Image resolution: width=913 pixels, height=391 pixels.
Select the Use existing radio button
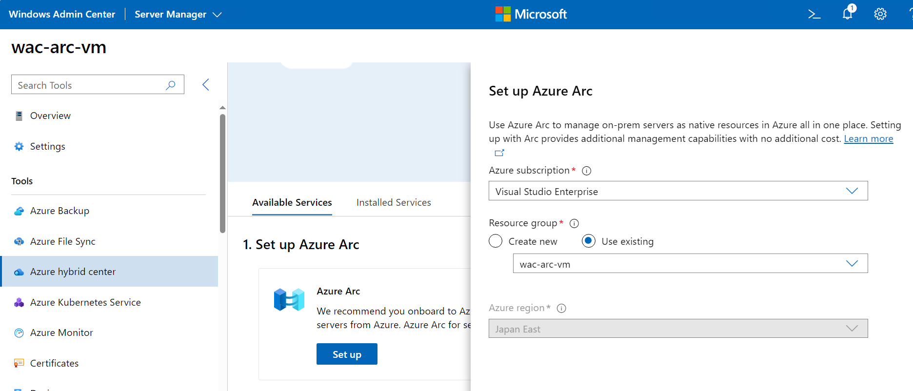point(589,241)
